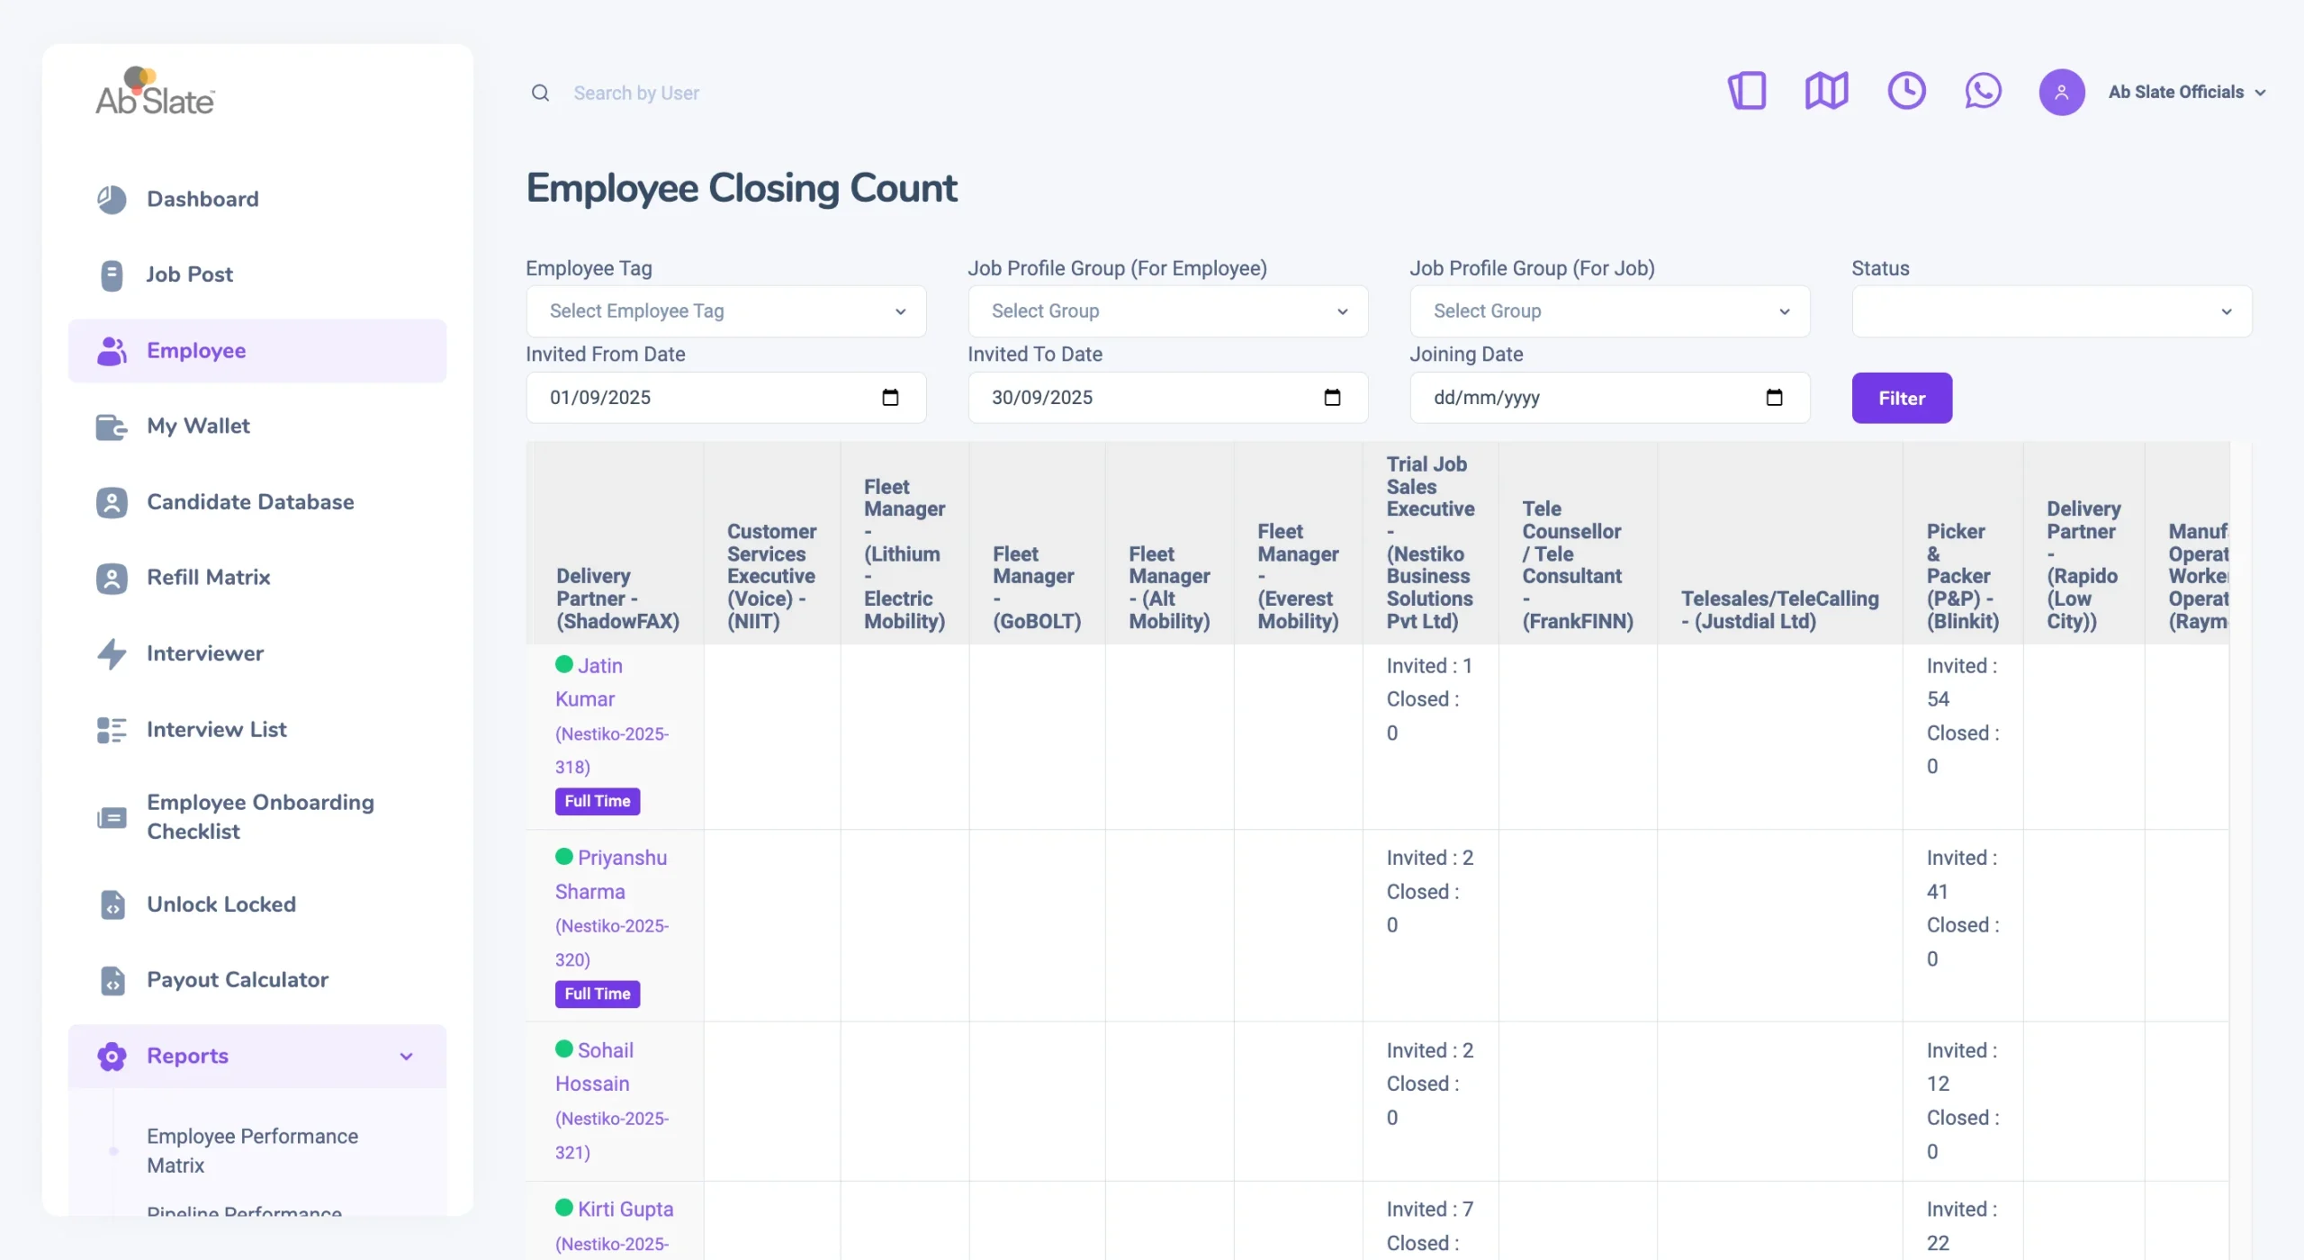The image size is (2304, 1260).
Task: Open calendar picker for Joining Date
Action: [1774, 398]
